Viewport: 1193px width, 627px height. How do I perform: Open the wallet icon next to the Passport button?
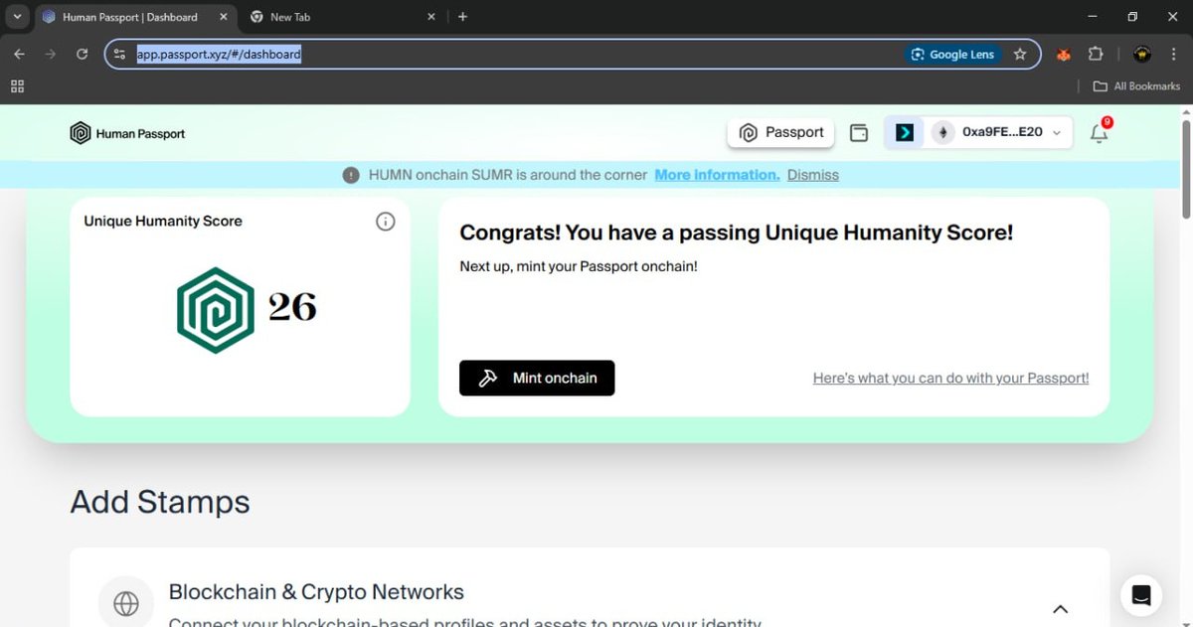coord(859,133)
